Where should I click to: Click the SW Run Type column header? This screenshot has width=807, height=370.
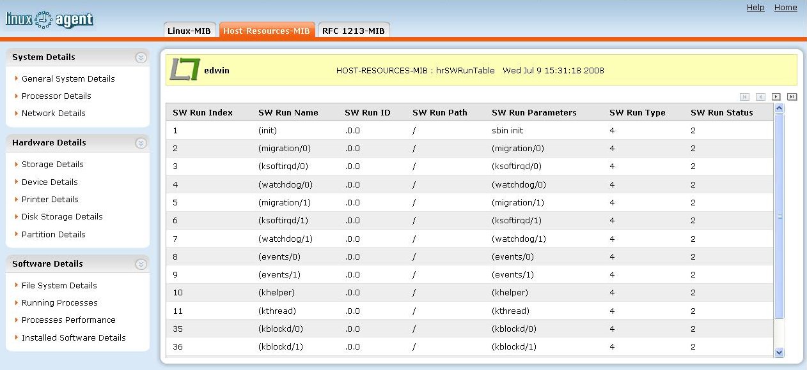click(x=638, y=113)
